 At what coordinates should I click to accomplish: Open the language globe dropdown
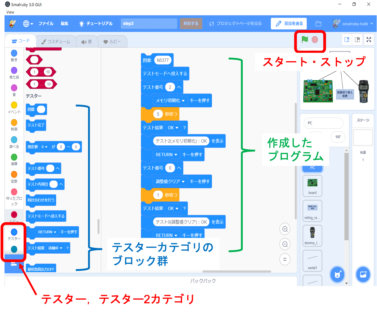coord(28,24)
